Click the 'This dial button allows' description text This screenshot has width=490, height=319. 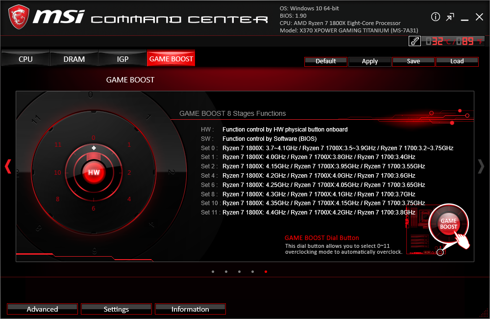[x=344, y=249]
